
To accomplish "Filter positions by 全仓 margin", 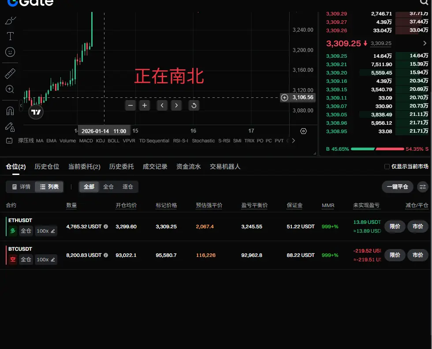I will [108, 187].
